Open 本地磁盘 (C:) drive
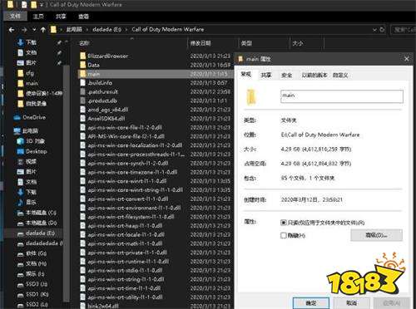 coord(37,213)
